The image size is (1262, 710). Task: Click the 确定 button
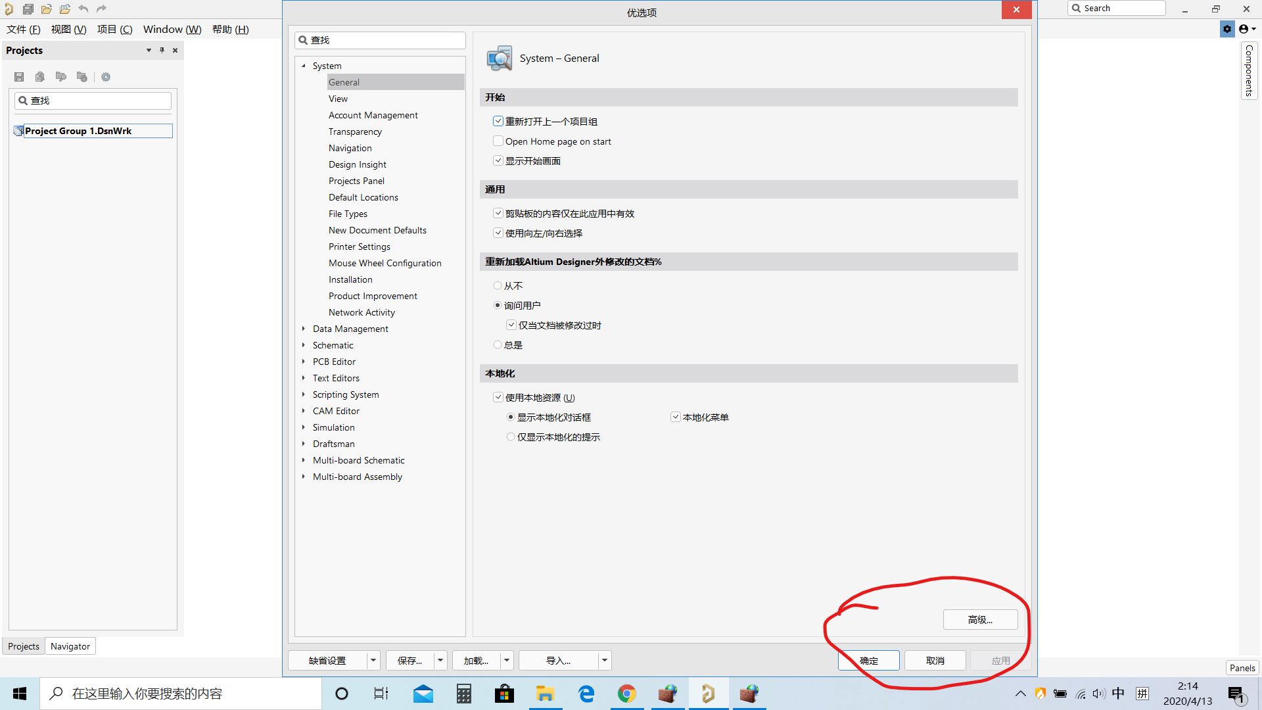[x=870, y=661]
